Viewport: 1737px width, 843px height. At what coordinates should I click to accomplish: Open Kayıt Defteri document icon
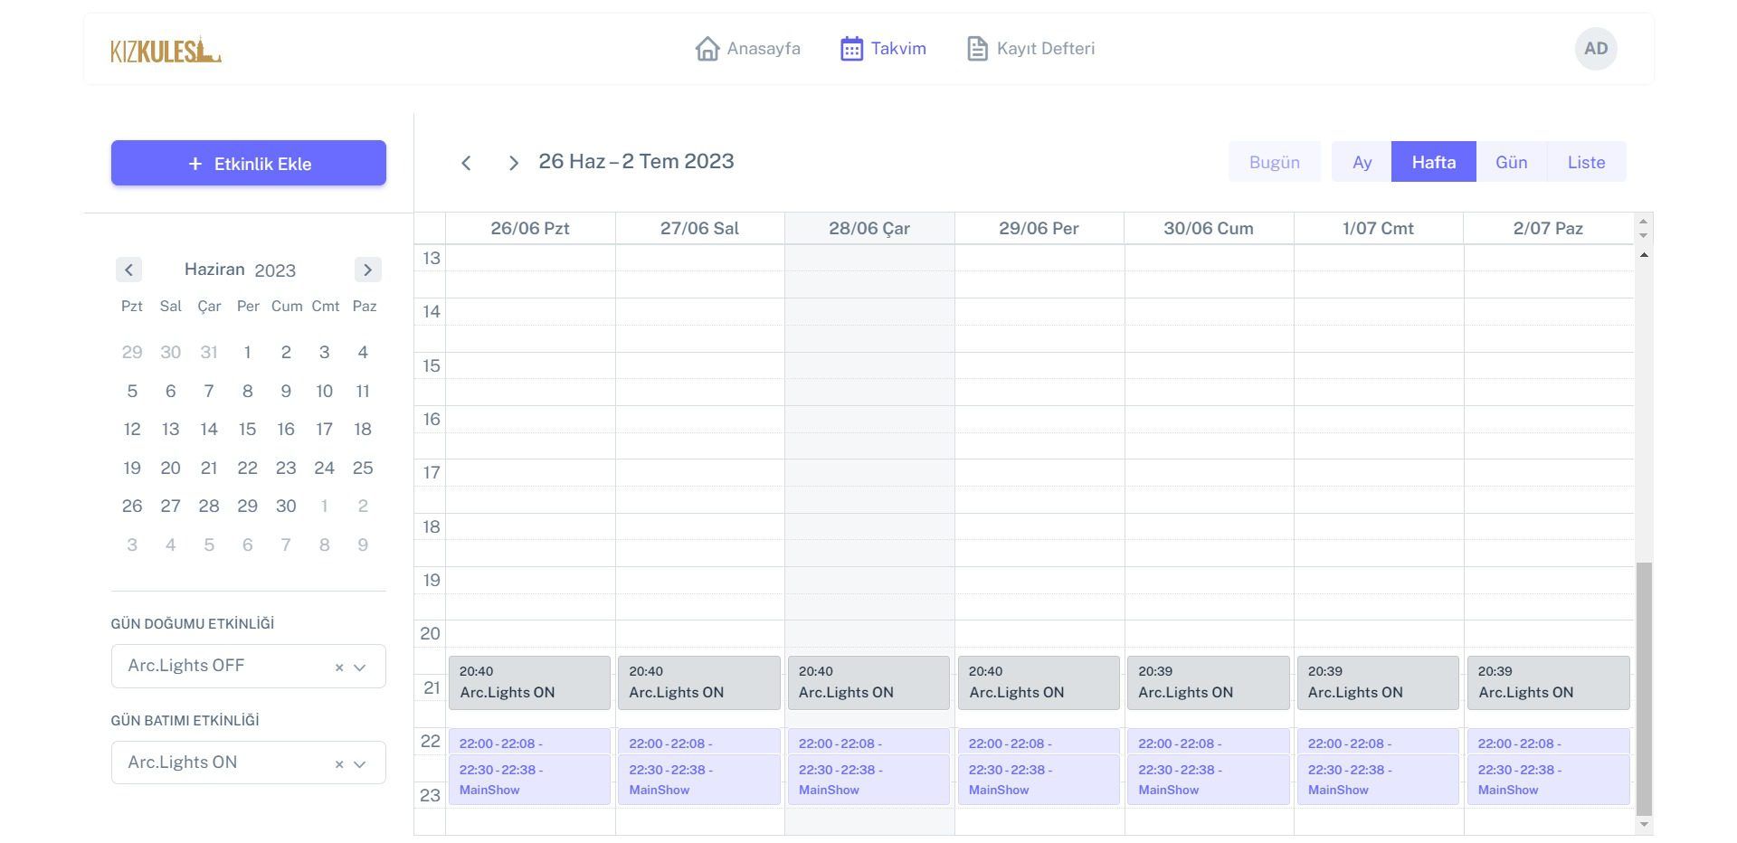click(977, 49)
